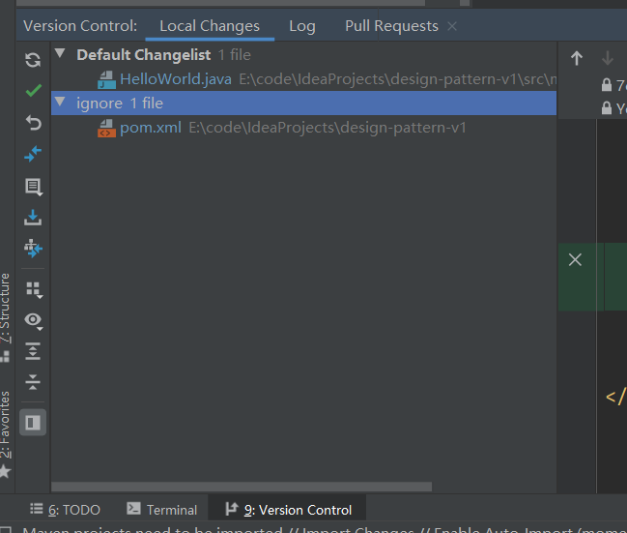Viewport: 627px width, 533px height.
Task: Click the Rollback undo arrow icon
Action: pos(33,123)
